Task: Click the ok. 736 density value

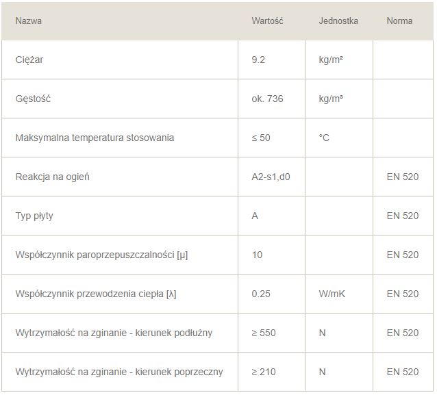Action: [x=267, y=99]
